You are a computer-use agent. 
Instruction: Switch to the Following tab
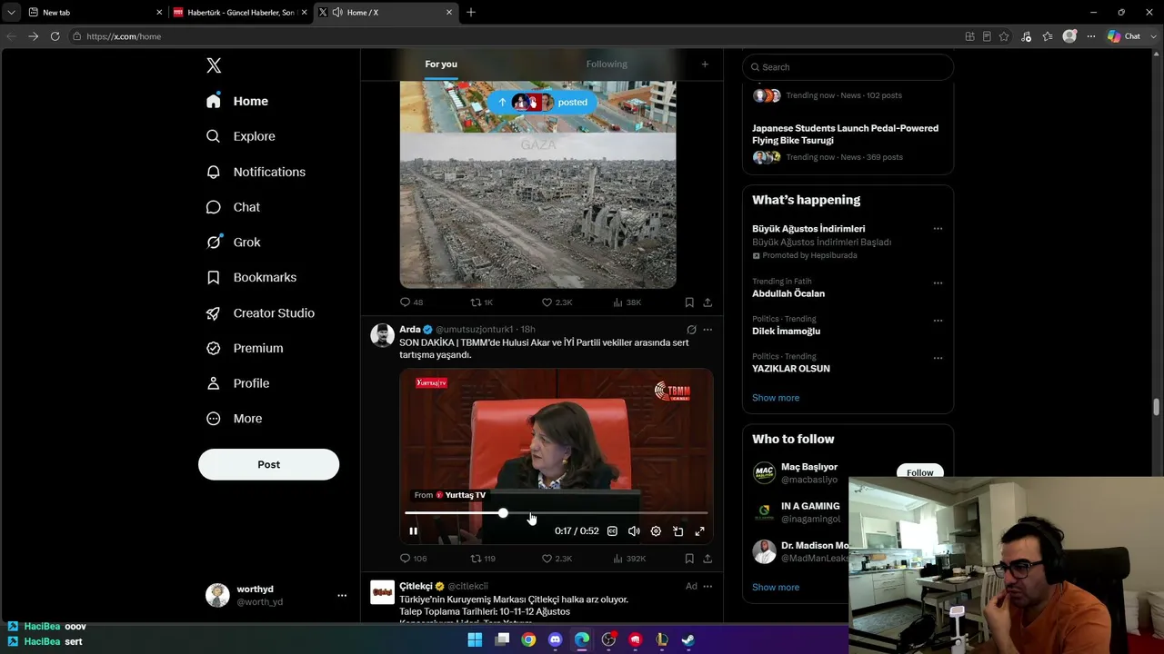click(607, 64)
